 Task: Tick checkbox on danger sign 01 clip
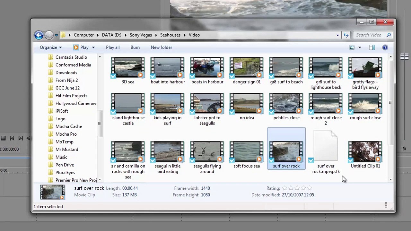coord(232,76)
